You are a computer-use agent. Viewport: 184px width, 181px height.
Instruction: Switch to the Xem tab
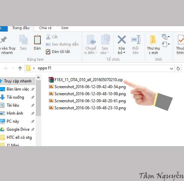click(65, 28)
